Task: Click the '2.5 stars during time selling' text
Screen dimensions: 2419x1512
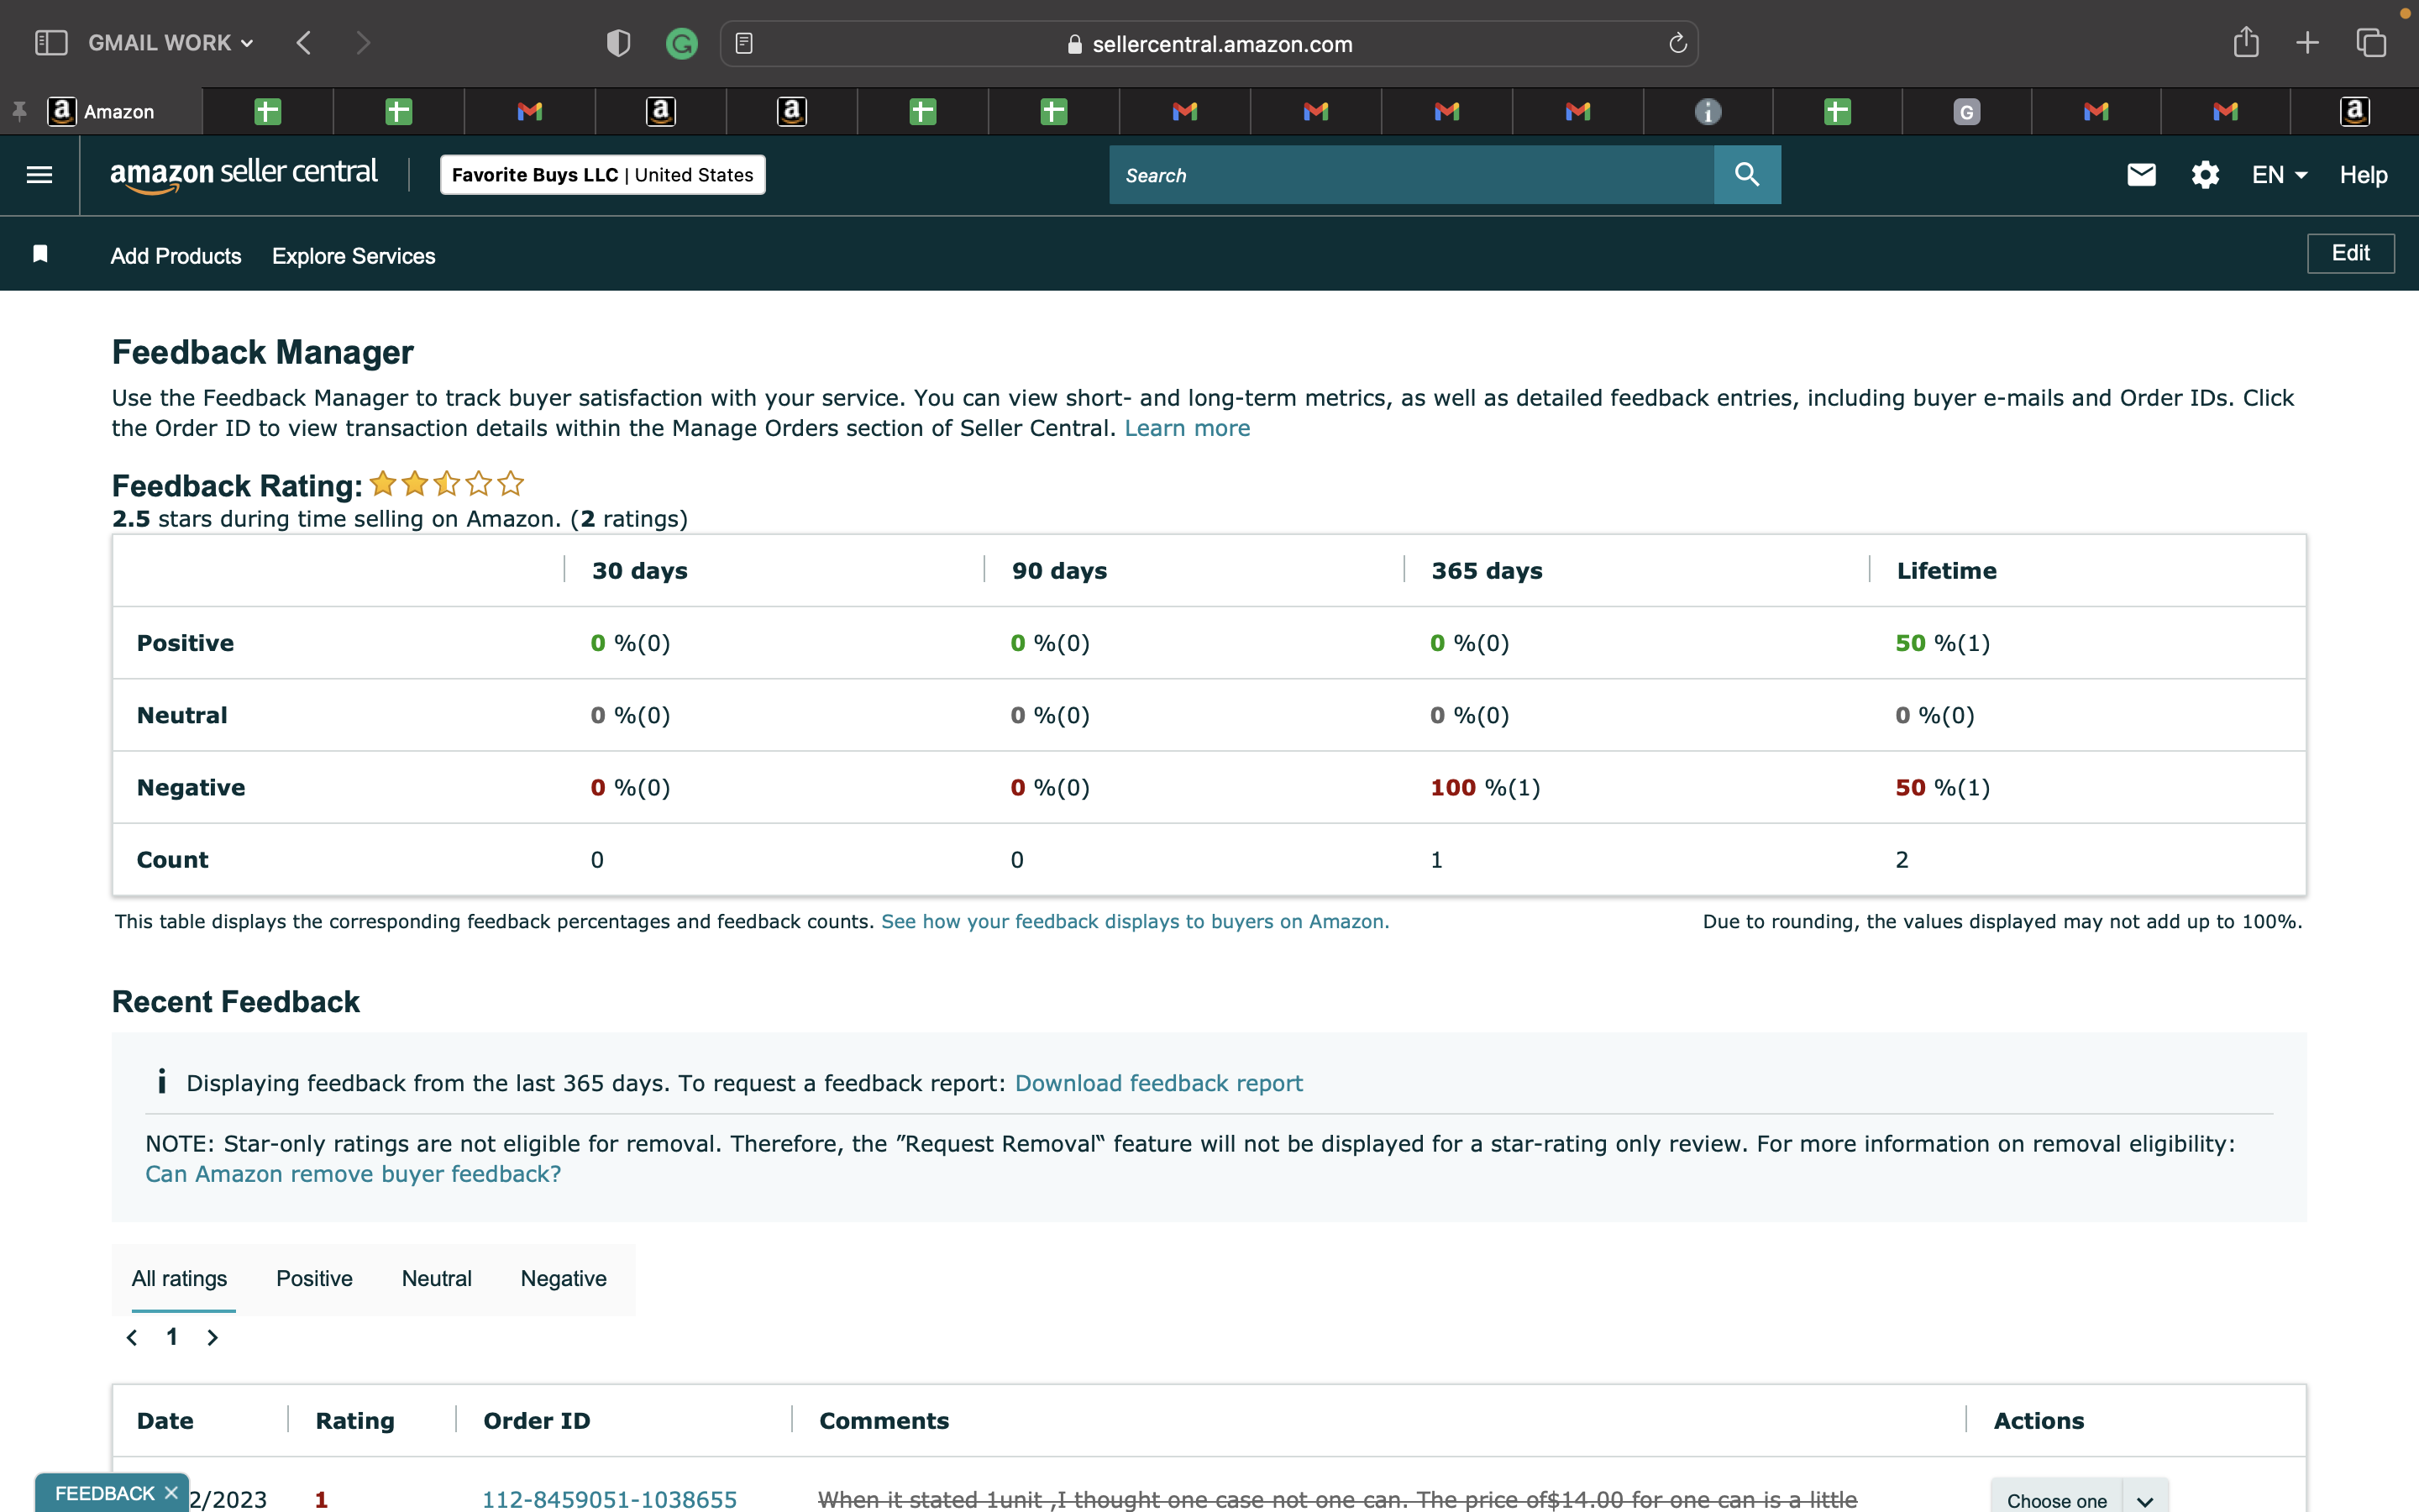Action: point(400,519)
